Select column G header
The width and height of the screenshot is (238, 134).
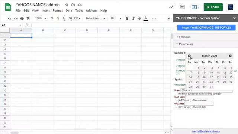coord(152,31)
